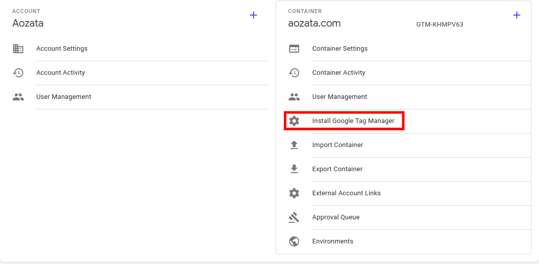Click the Container Settings window icon

[x=294, y=49]
